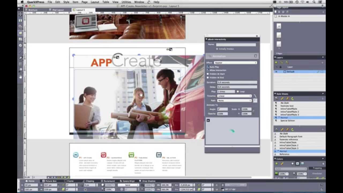Toggle the Auto Play checkbox
The width and height of the screenshot is (343, 193).
pos(208,67)
